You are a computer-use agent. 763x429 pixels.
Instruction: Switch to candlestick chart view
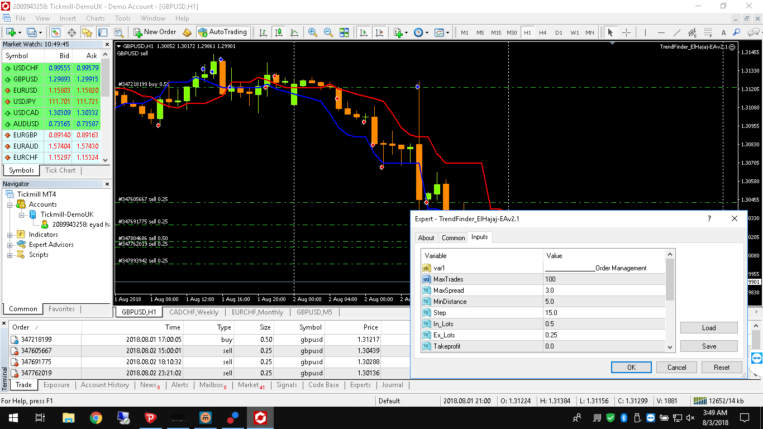click(x=279, y=32)
